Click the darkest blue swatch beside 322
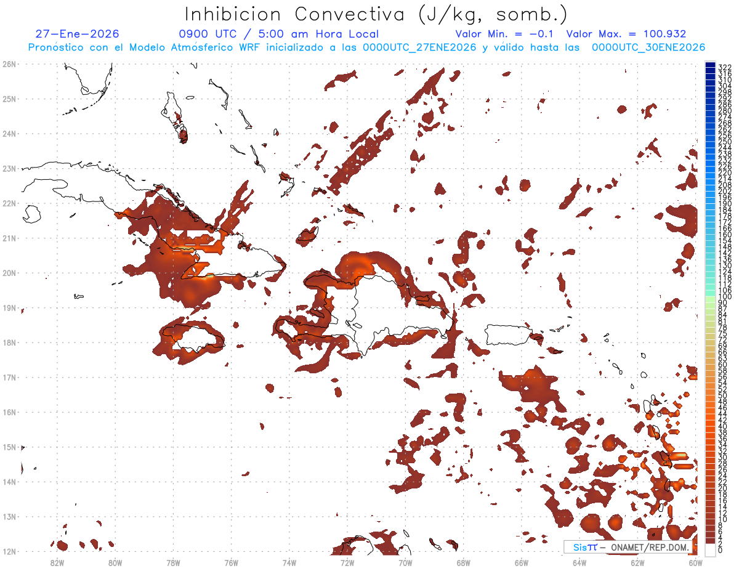Image resolution: width=739 pixels, height=571 pixels. [x=710, y=65]
